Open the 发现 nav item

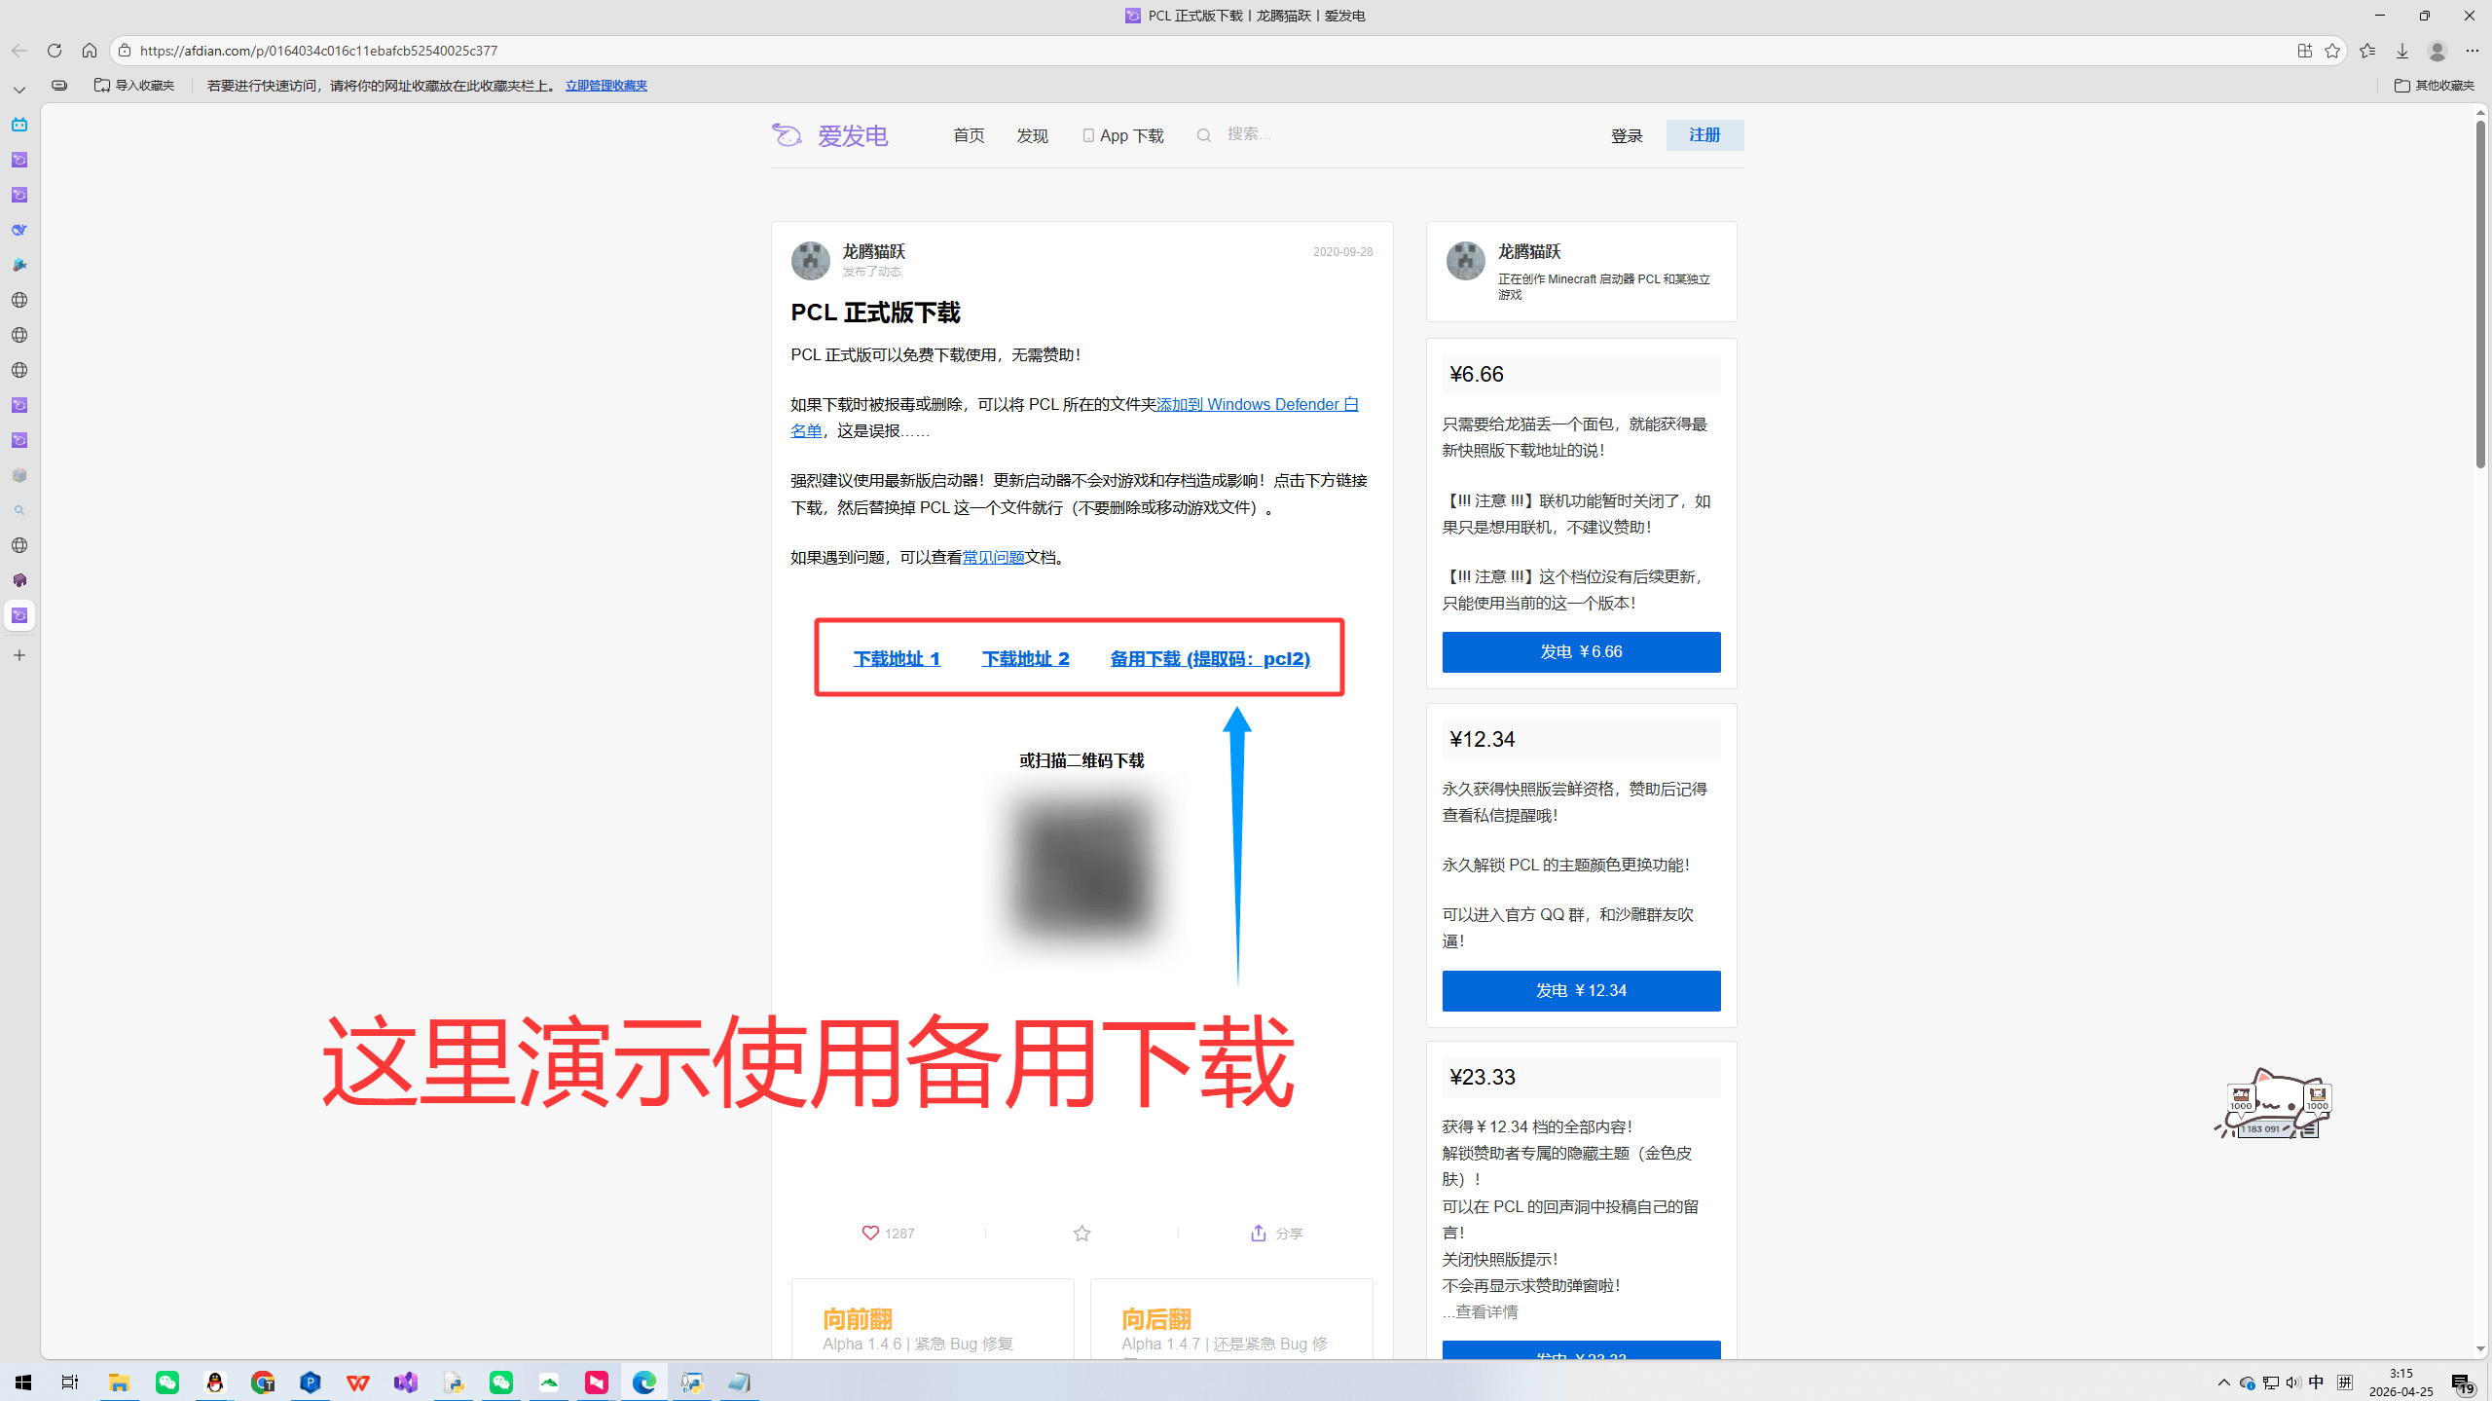tap(1032, 135)
